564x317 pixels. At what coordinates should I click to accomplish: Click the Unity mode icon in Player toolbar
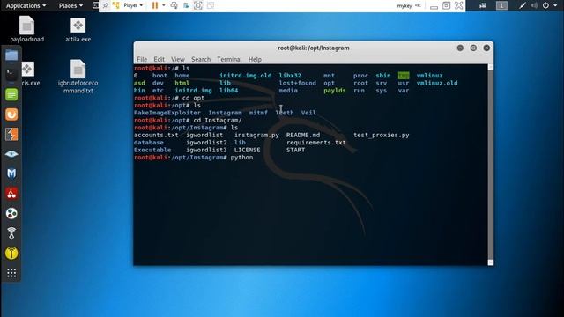[211, 5]
